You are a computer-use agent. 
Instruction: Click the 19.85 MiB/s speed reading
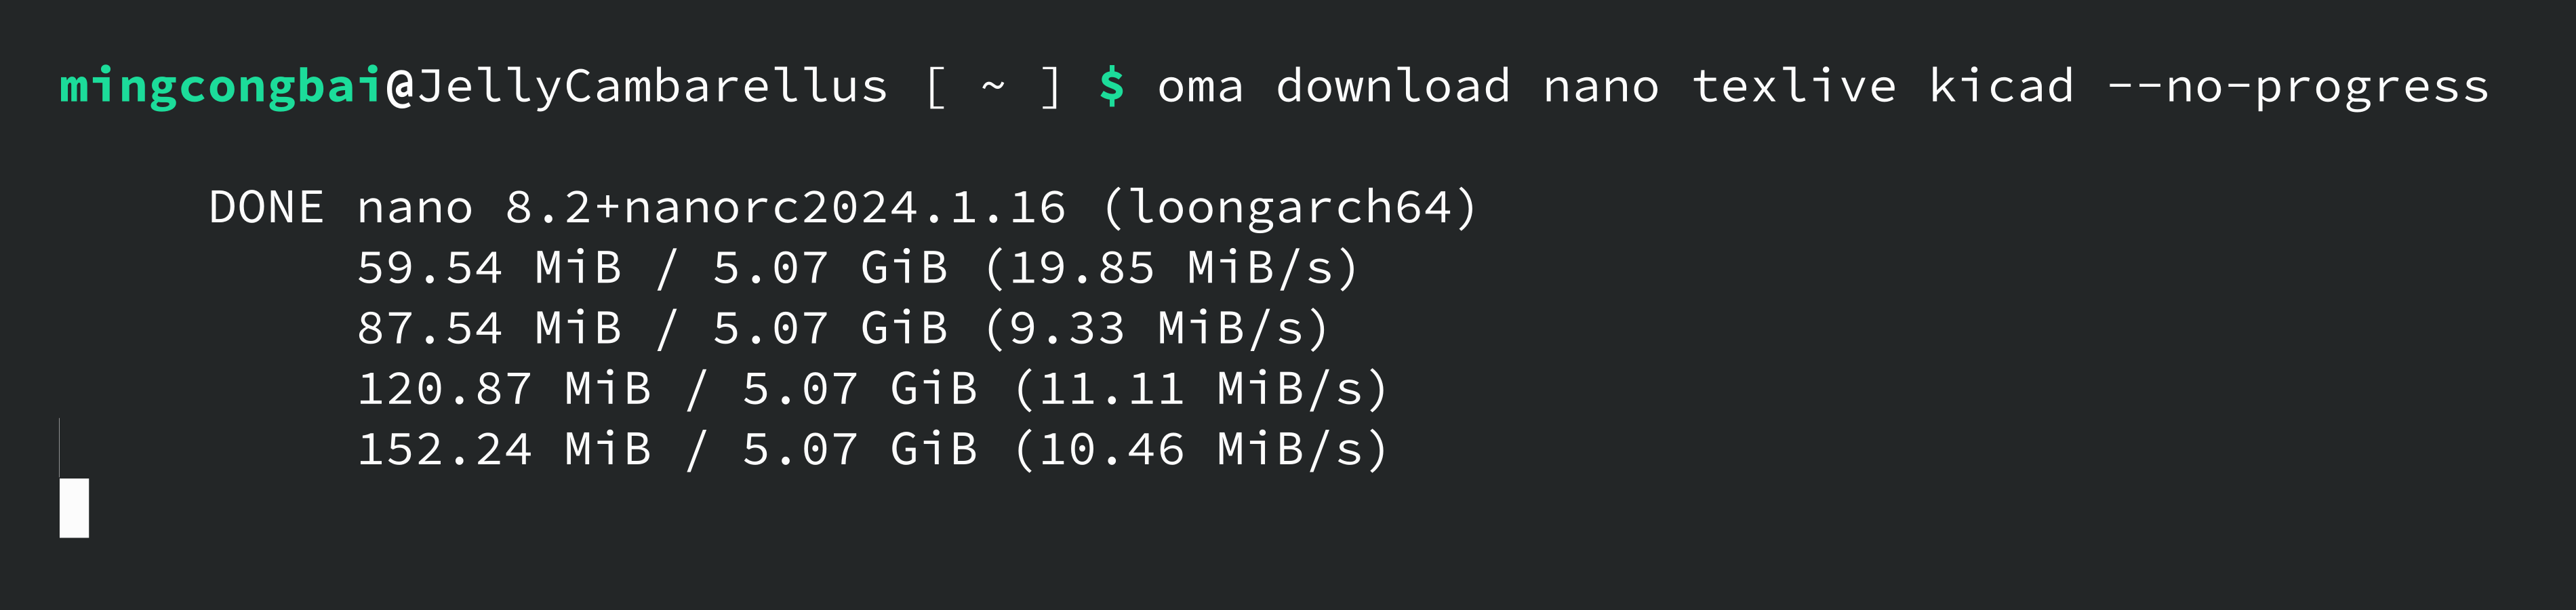point(1171,268)
